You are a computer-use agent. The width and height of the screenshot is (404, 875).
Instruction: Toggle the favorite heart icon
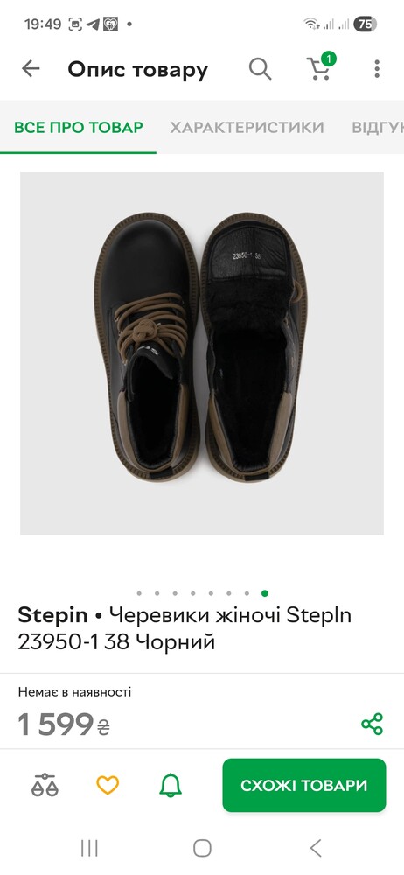(x=108, y=785)
